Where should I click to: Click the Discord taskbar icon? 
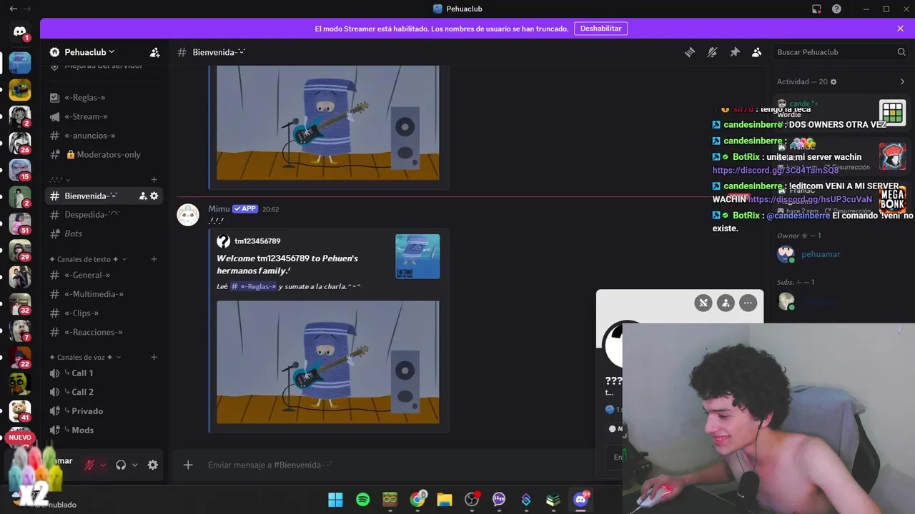[580, 500]
